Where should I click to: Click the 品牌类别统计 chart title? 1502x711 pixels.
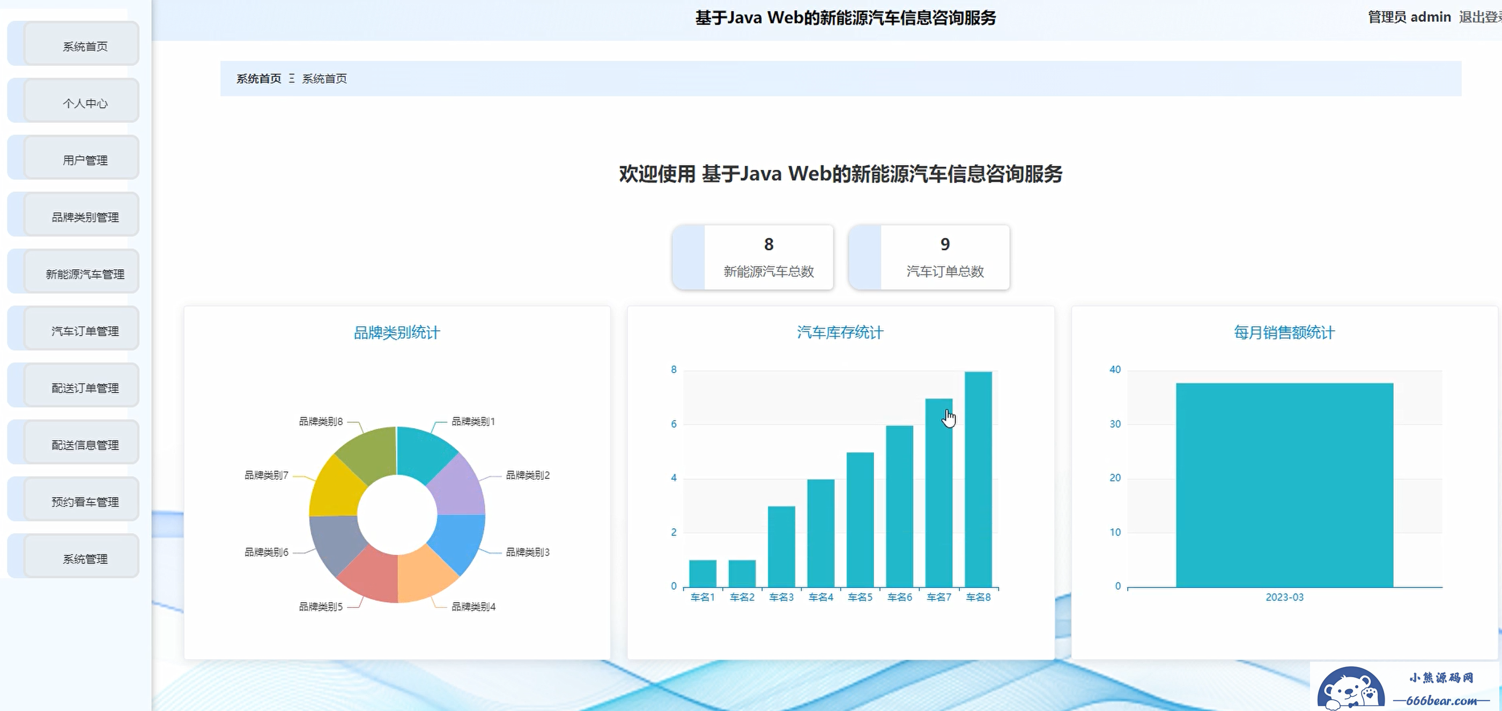[396, 332]
